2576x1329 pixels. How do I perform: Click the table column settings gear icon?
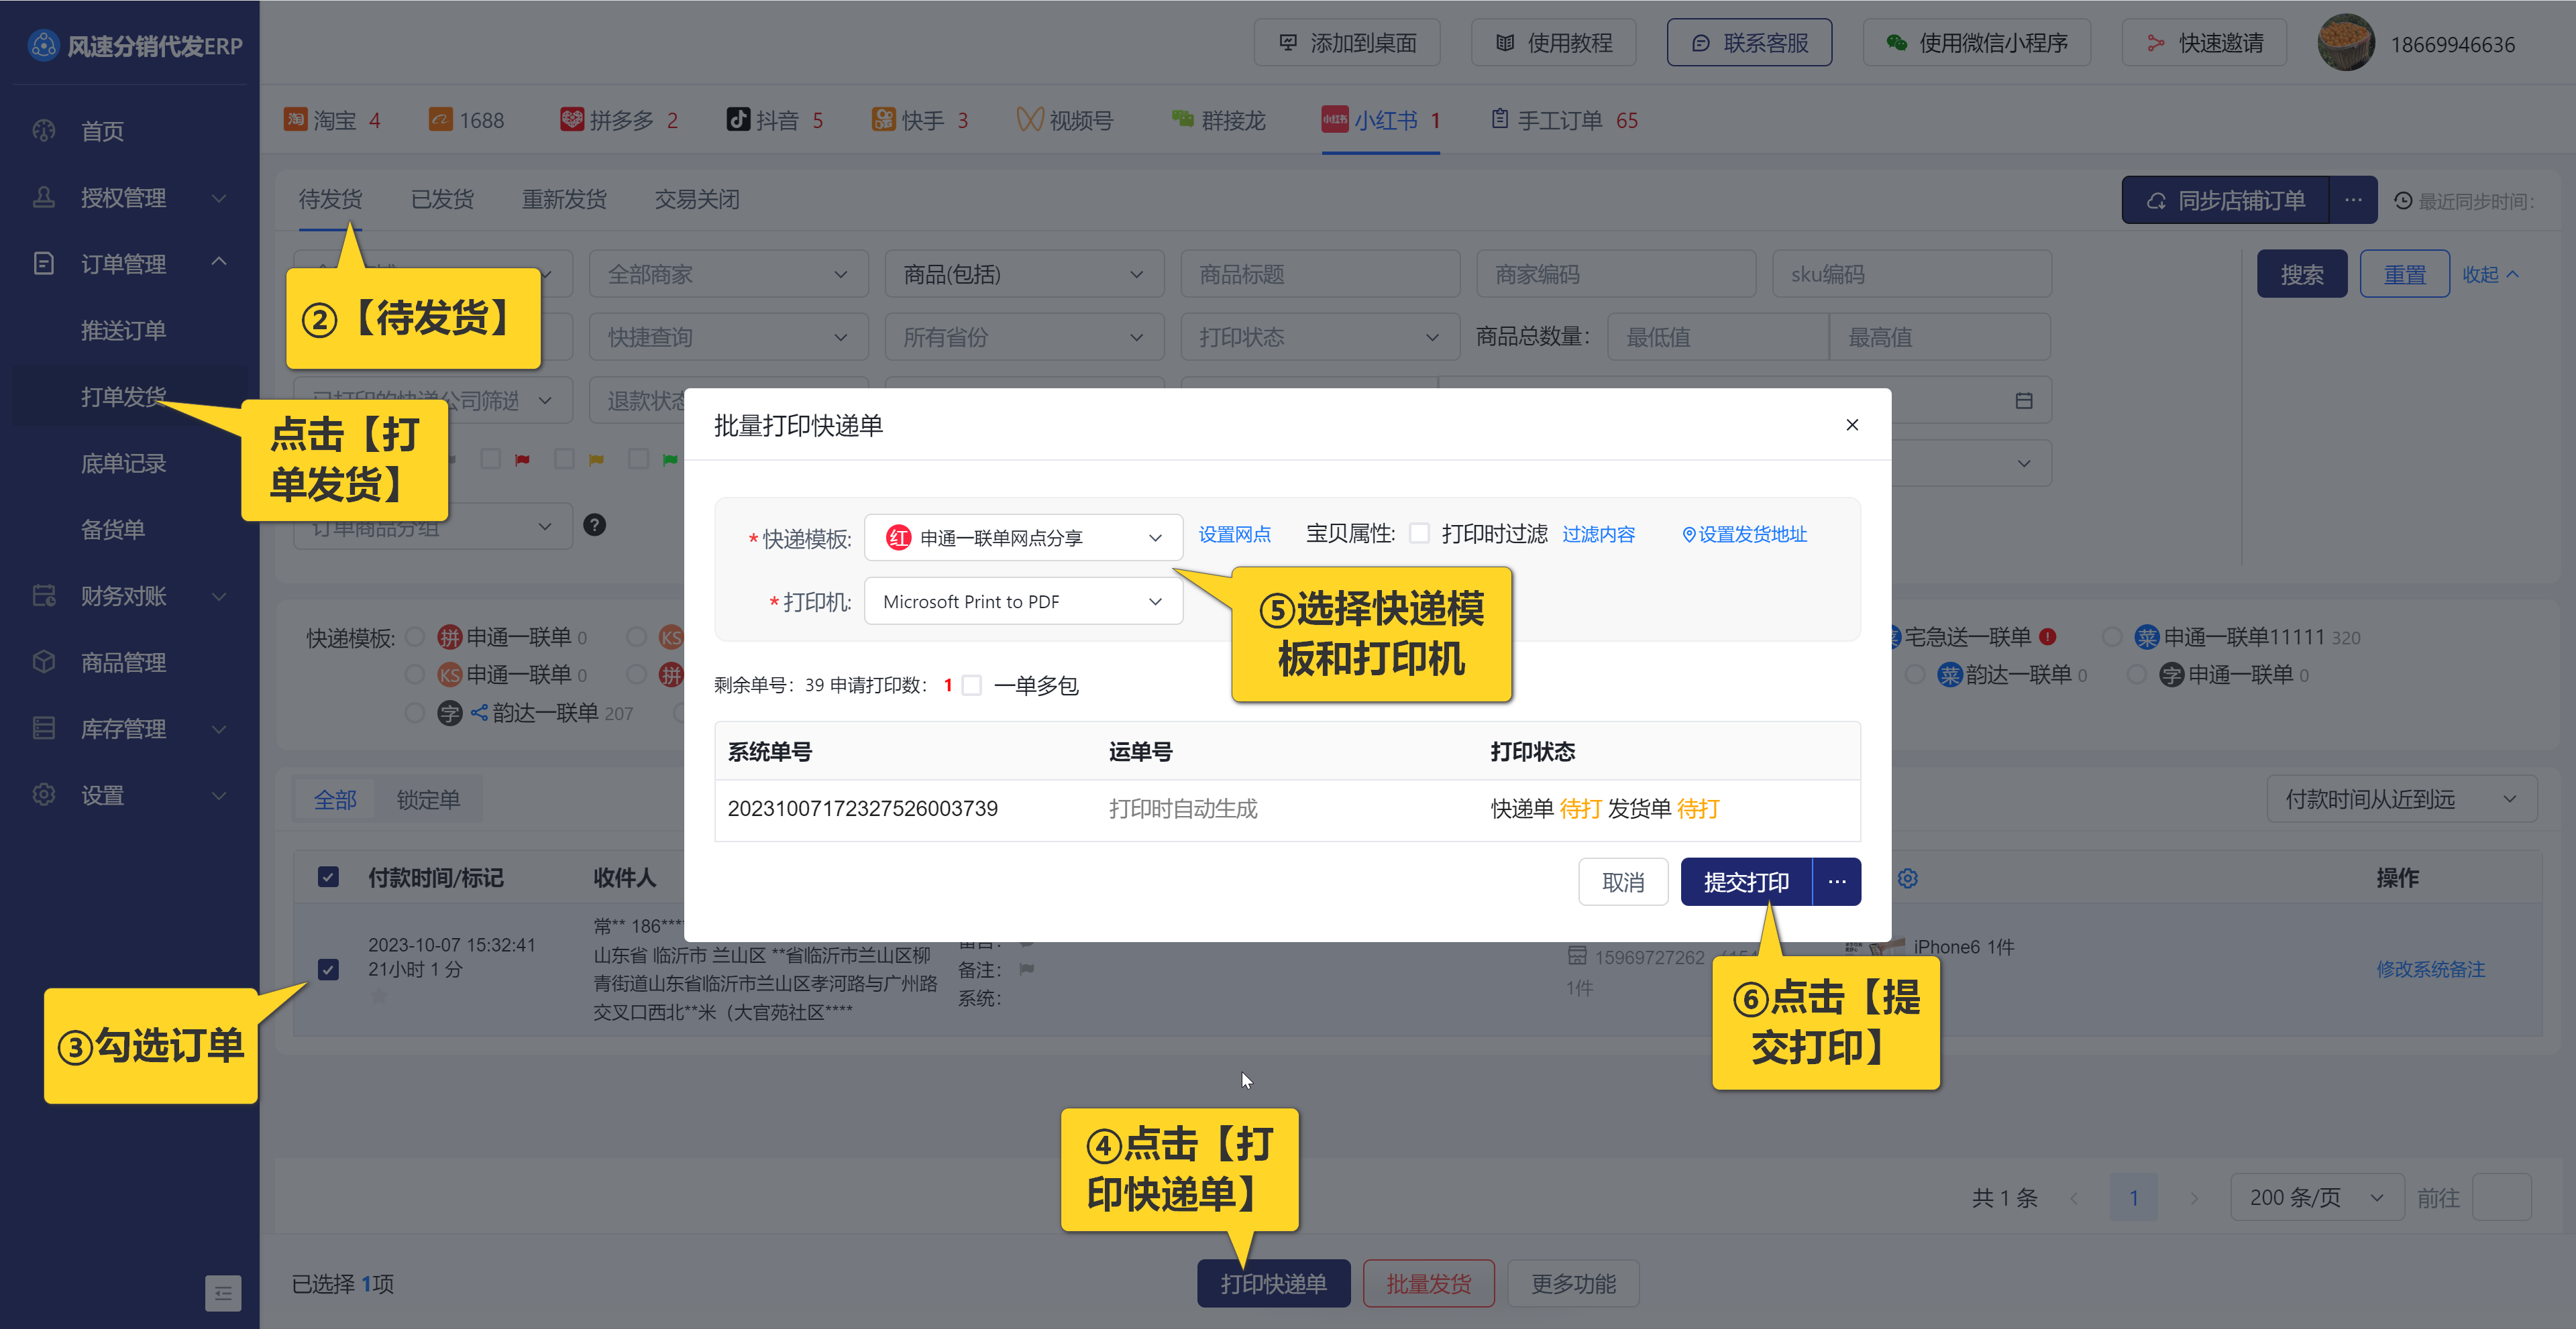coord(1907,878)
